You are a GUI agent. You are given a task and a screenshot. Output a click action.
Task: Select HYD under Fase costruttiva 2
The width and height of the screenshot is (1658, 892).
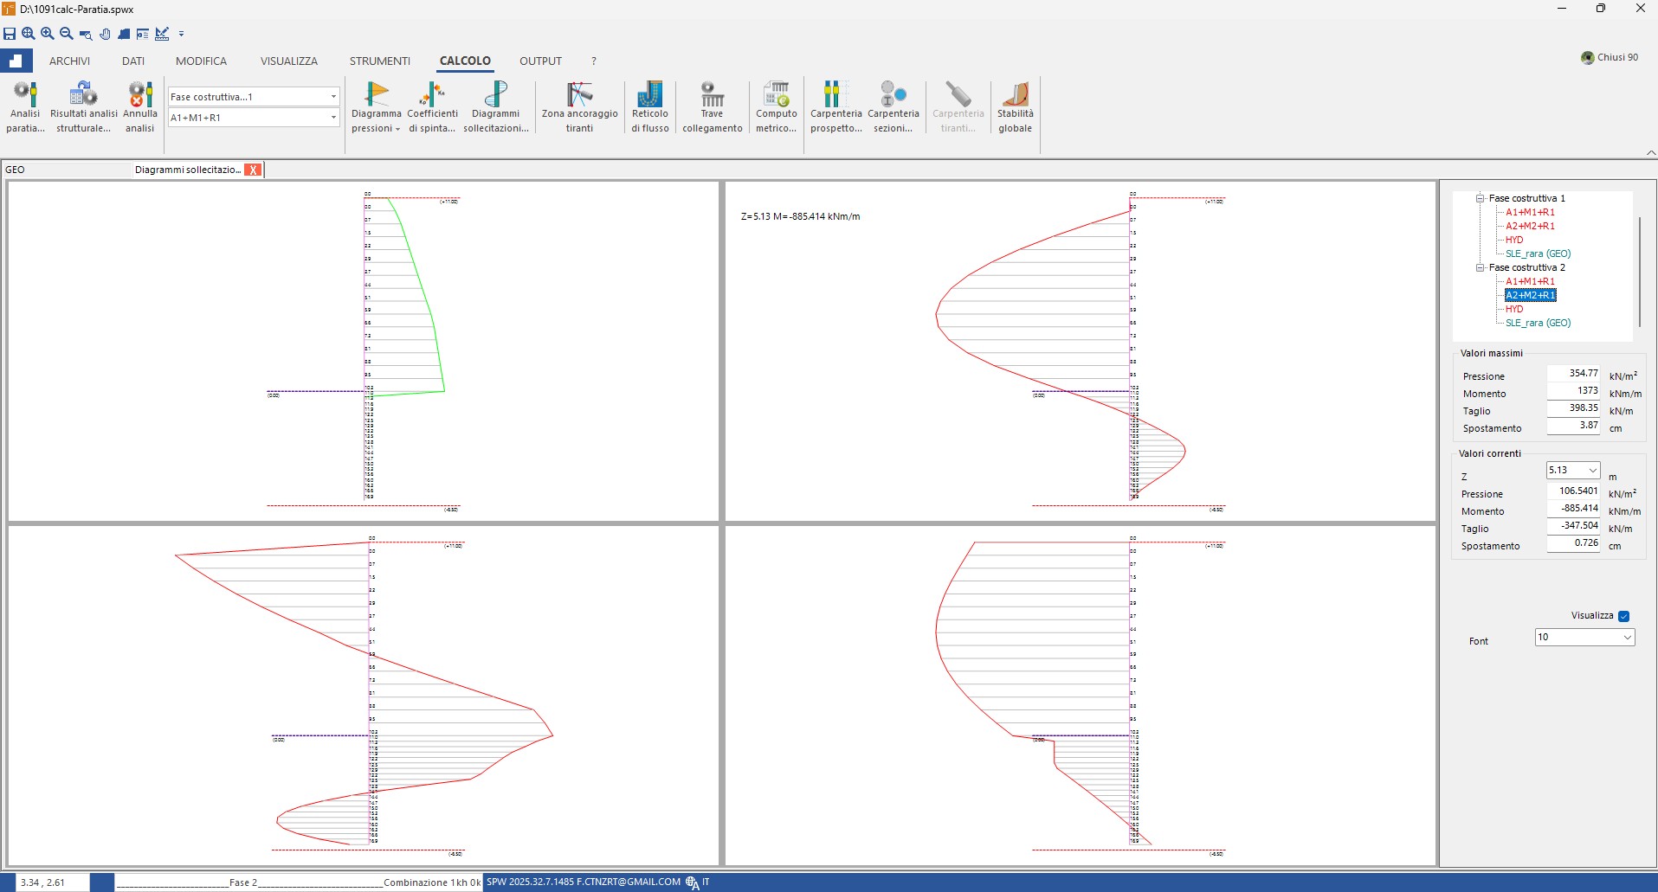pyautogui.click(x=1514, y=309)
